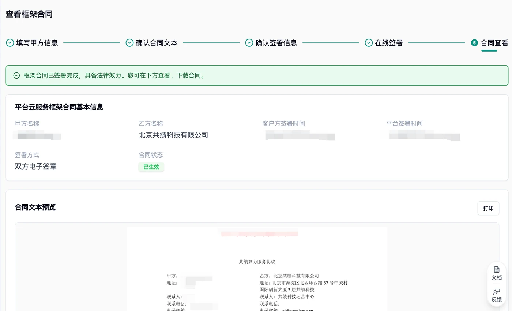Viewport: 512px width, 311px height.
Task: Open the 文档 floating shortcut
Action: [496, 273]
